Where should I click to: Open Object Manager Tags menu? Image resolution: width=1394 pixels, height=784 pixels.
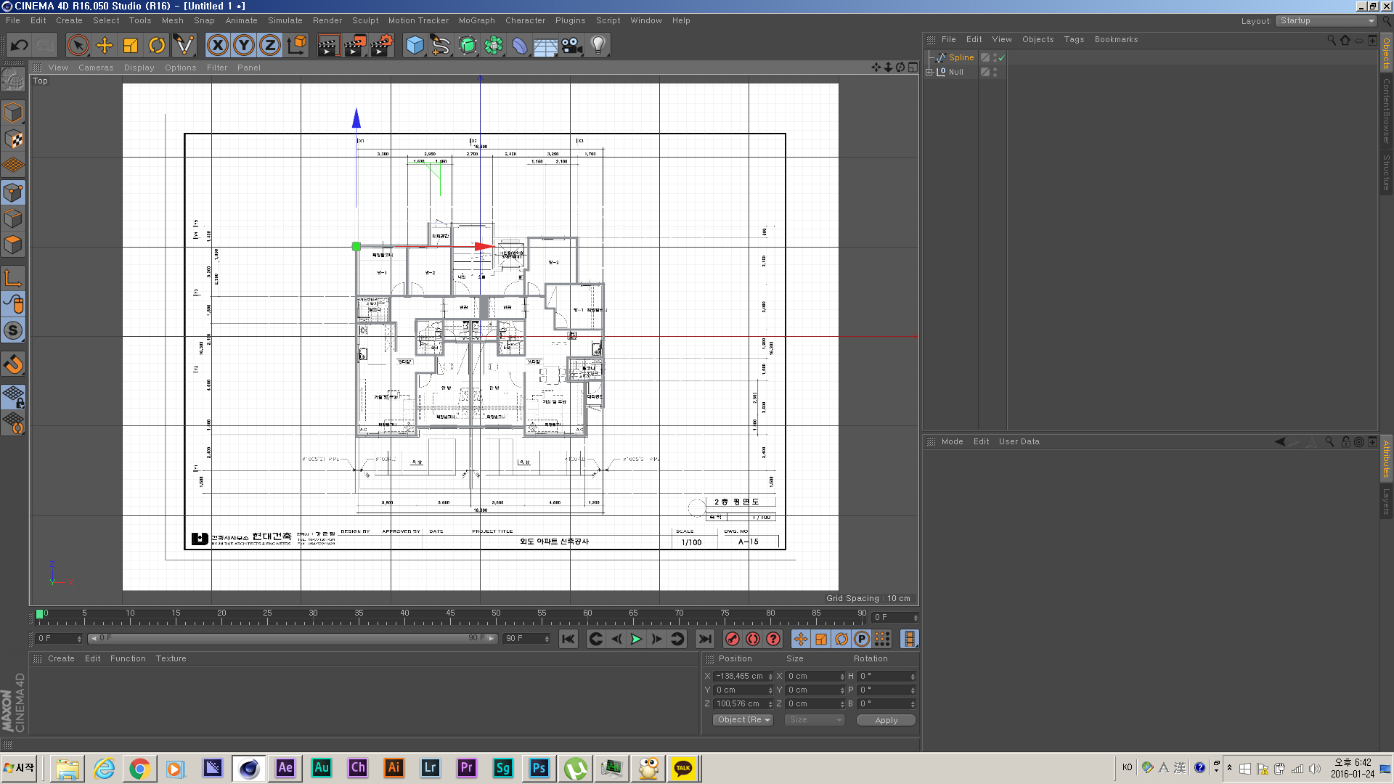point(1074,39)
